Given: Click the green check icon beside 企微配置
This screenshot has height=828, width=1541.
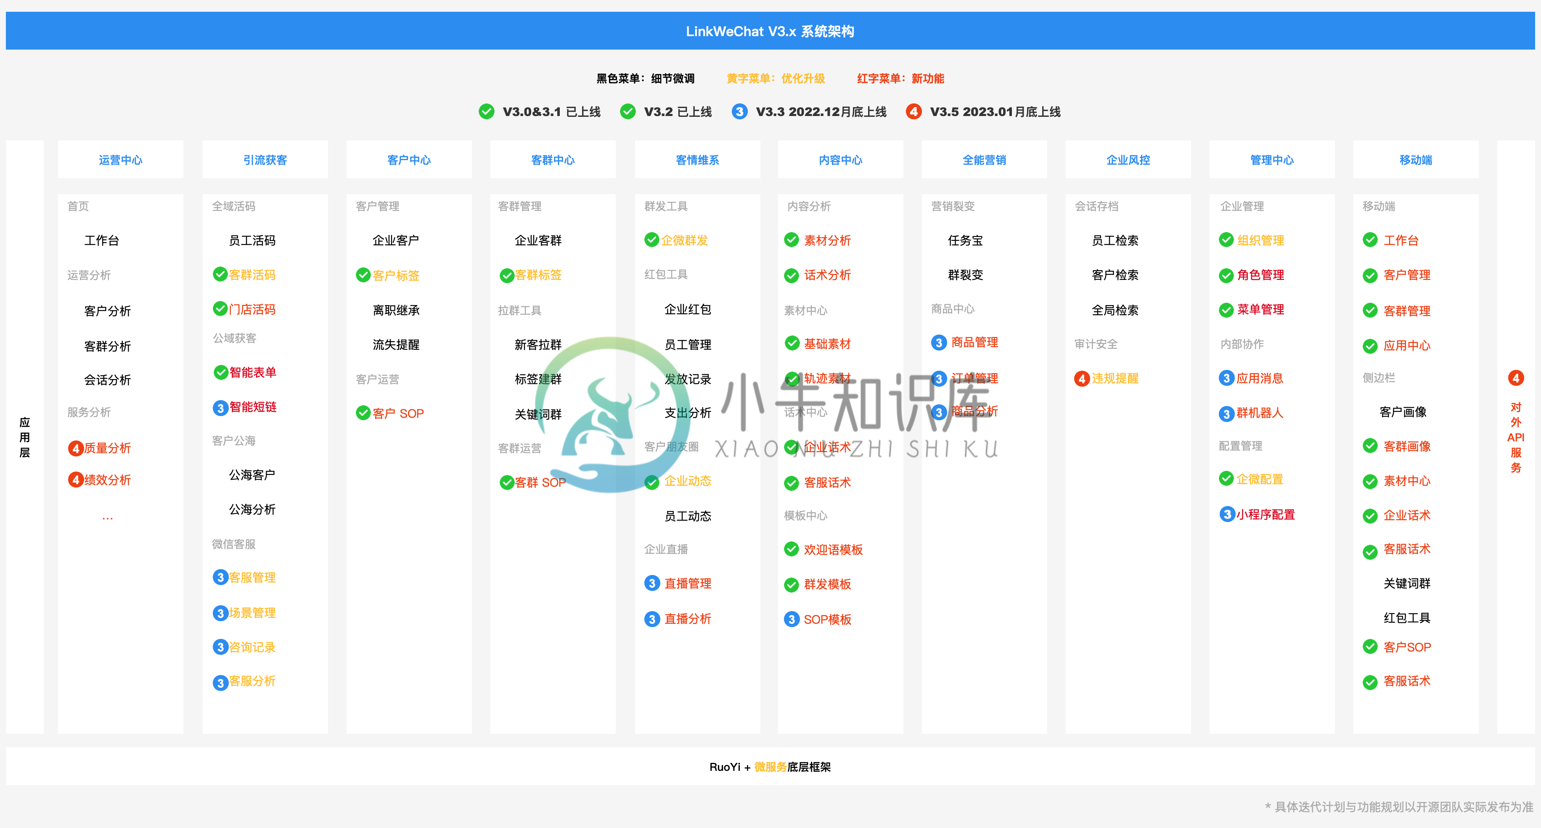Looking at the screenshot, I should click(1226, 478).
